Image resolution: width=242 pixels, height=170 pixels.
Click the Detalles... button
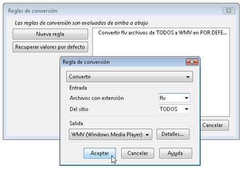tap(173, 134)
